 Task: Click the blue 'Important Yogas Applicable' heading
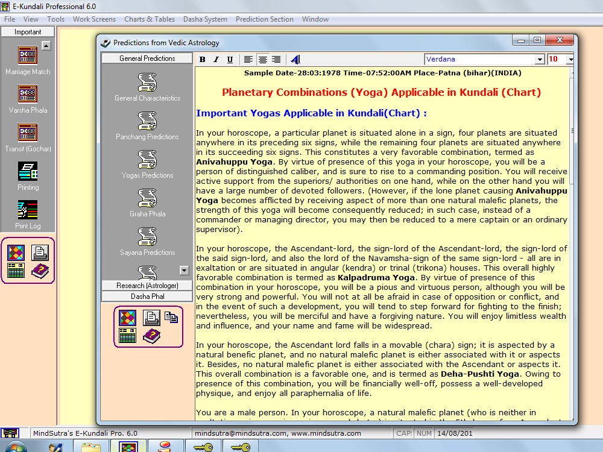pos(312,113)
